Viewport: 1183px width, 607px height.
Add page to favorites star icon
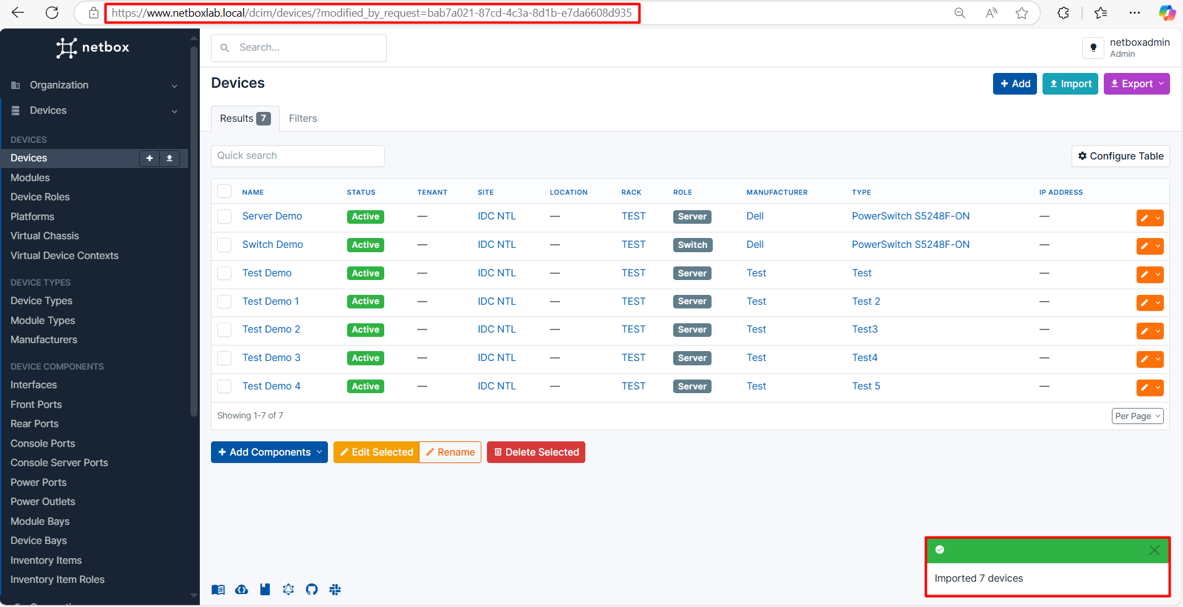1022,13
